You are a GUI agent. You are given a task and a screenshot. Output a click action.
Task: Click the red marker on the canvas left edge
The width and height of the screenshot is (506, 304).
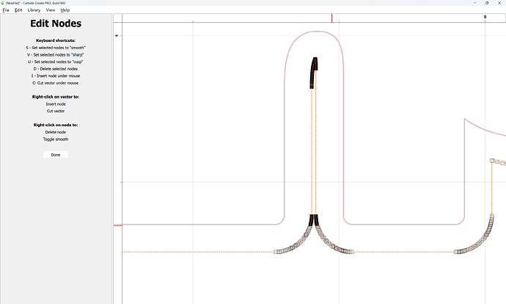click(x=117, y=225)
